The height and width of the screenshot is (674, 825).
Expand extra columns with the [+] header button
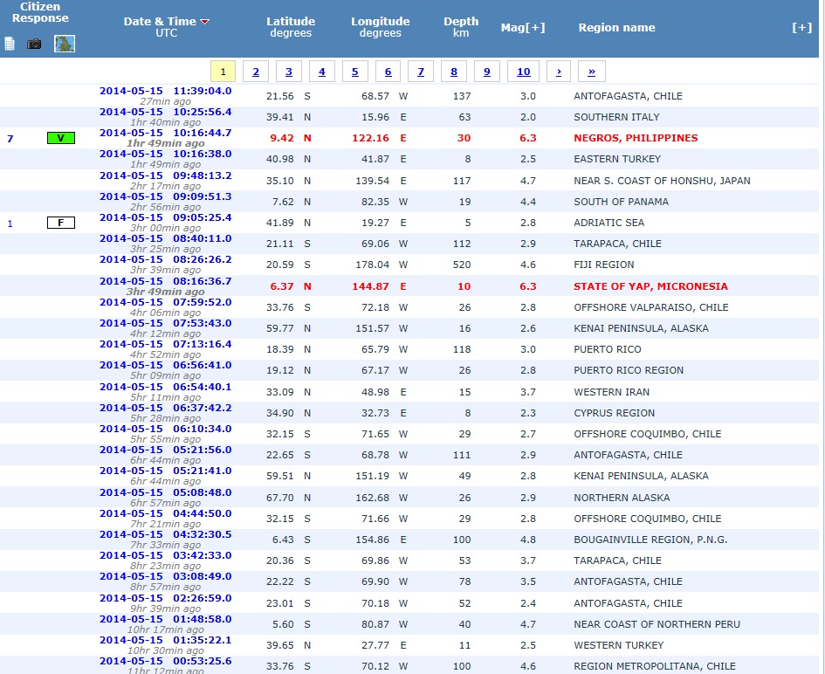(x=801, y=27)
